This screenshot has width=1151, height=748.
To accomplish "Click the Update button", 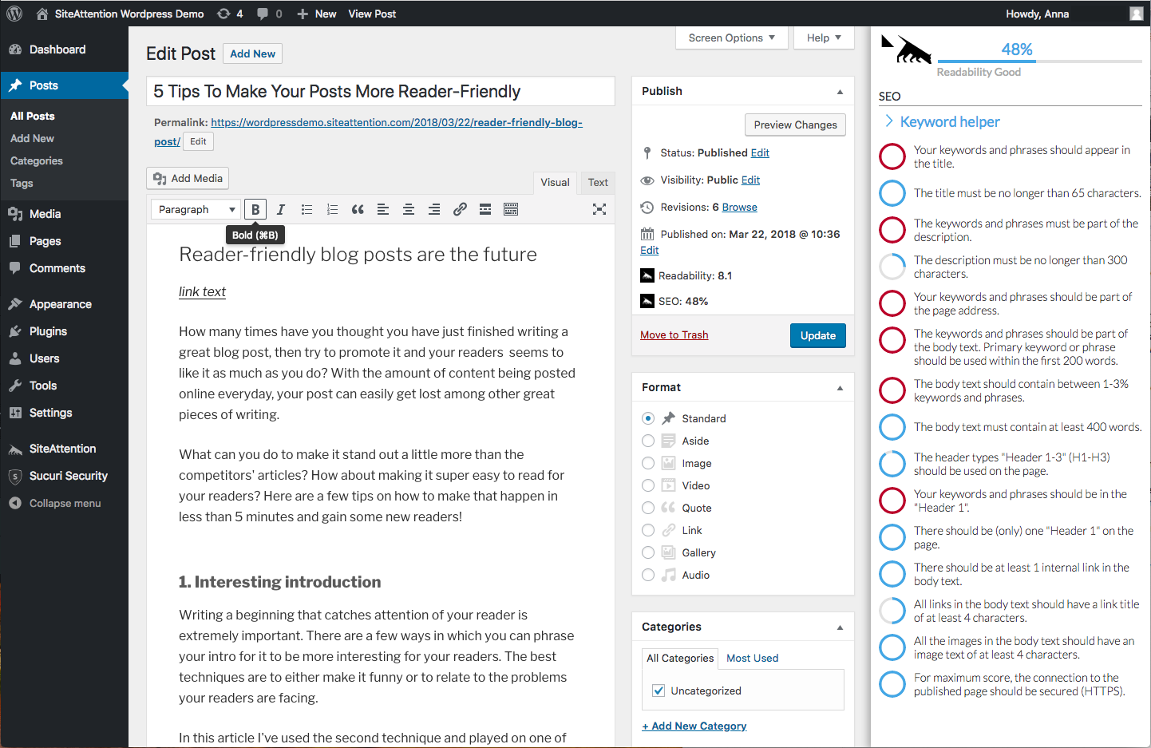I will [x=817, y=335].
